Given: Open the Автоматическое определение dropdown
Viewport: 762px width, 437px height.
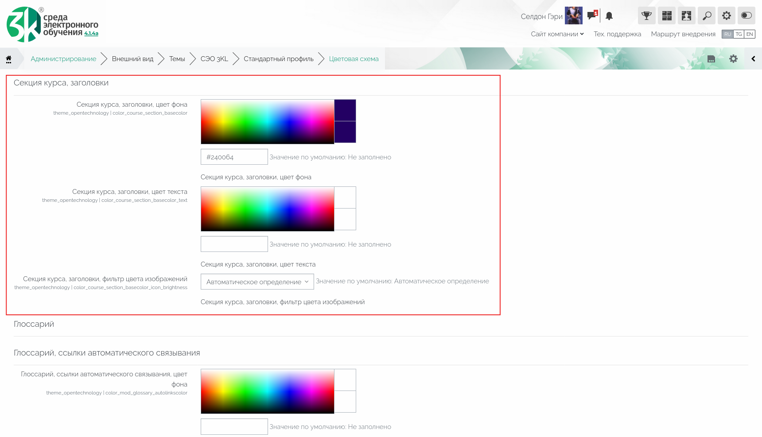Looking at the screenshot, I should click(257, 282).
